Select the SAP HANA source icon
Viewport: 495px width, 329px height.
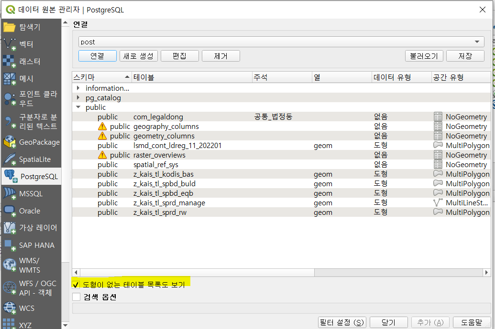click(x=9, y=245)
